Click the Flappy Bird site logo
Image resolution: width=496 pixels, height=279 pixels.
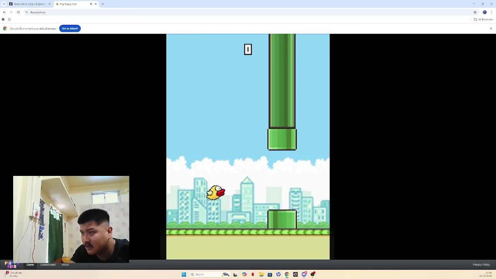[11, 265]
